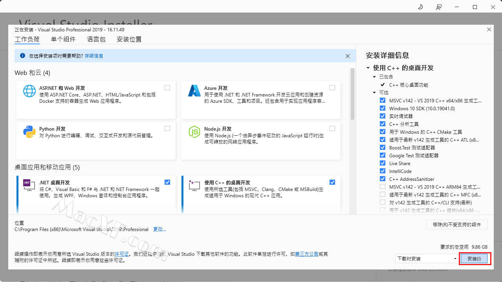Uncheck the 使用 C++ 的桌面开发 workload checkbox

click(x=332, y=182)
